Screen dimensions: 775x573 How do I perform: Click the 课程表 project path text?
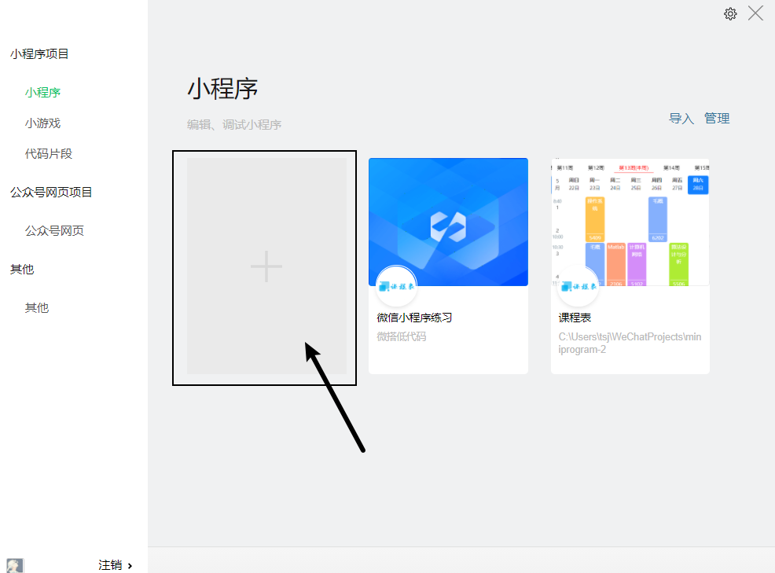click(630, 343)
